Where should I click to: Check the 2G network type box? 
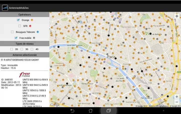pyautogui.click(x=11, y=49)
